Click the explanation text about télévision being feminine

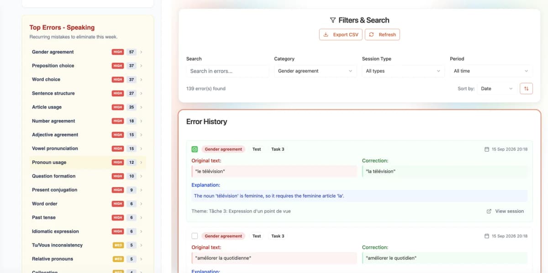269,196
